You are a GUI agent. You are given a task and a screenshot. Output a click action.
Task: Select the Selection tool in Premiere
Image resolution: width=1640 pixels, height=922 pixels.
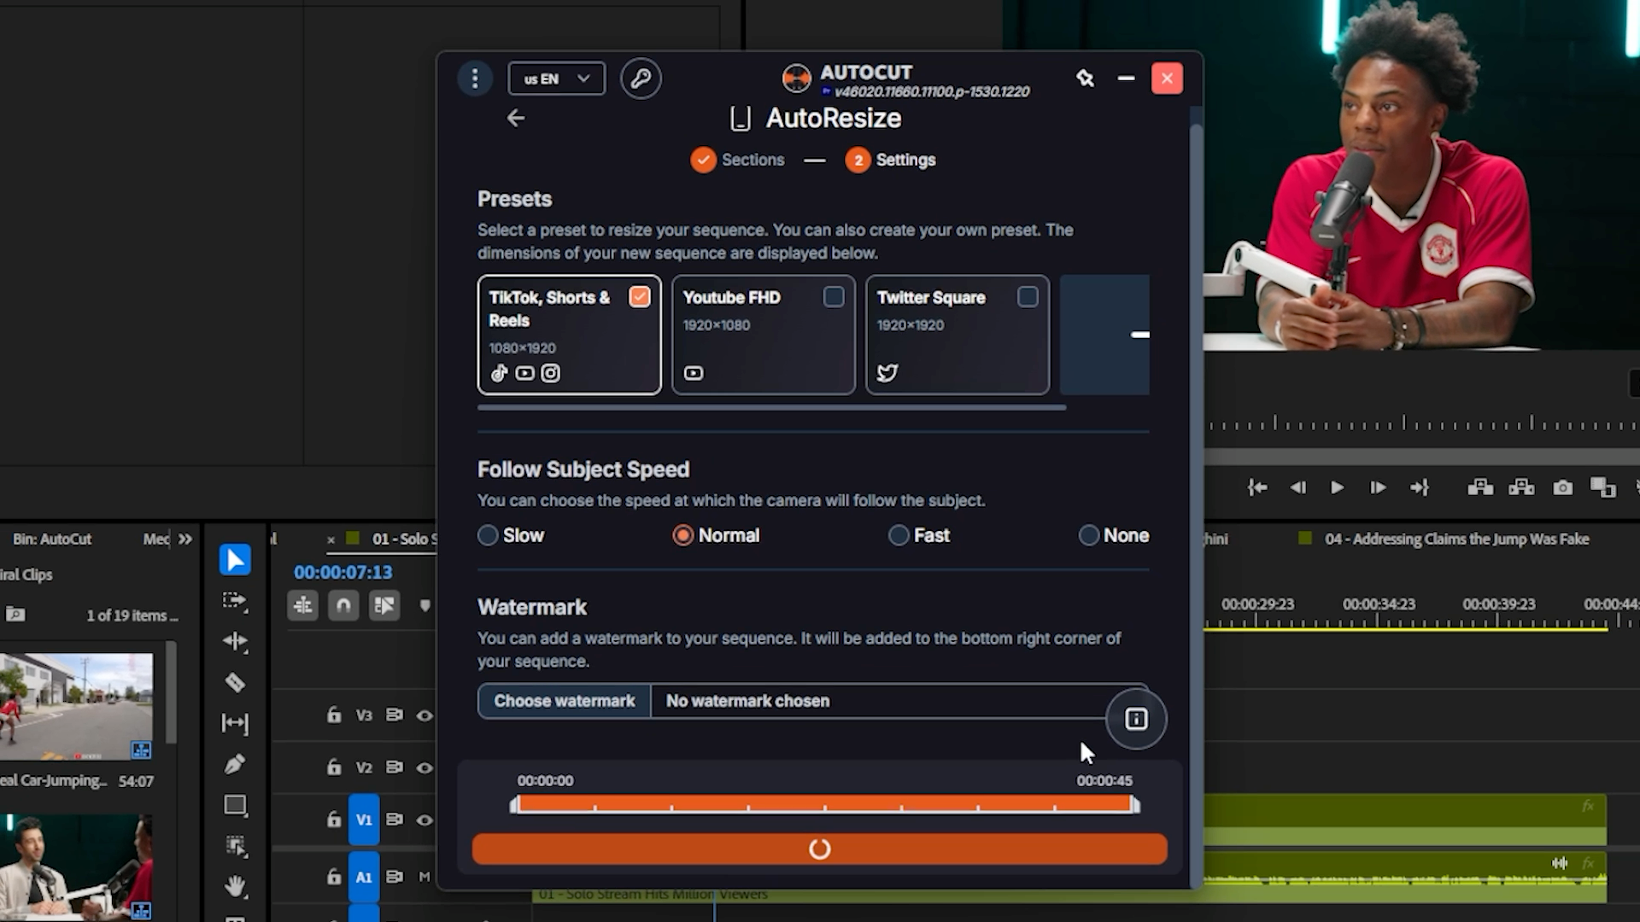(x=235, y=560)
